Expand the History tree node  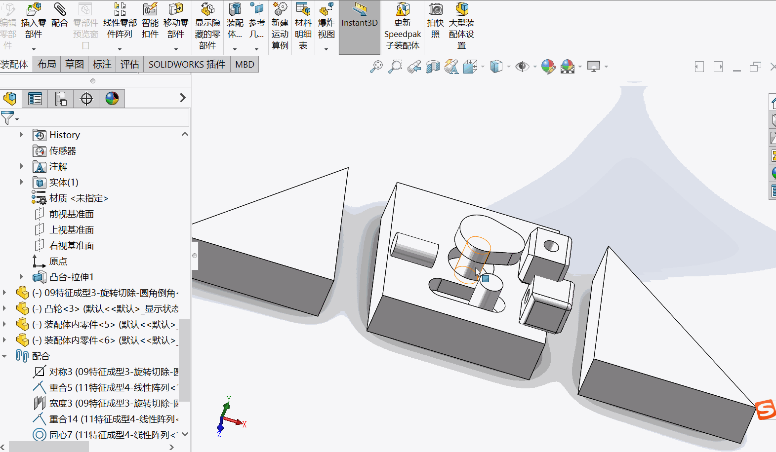pyautogui.click(x=21, y=135)
